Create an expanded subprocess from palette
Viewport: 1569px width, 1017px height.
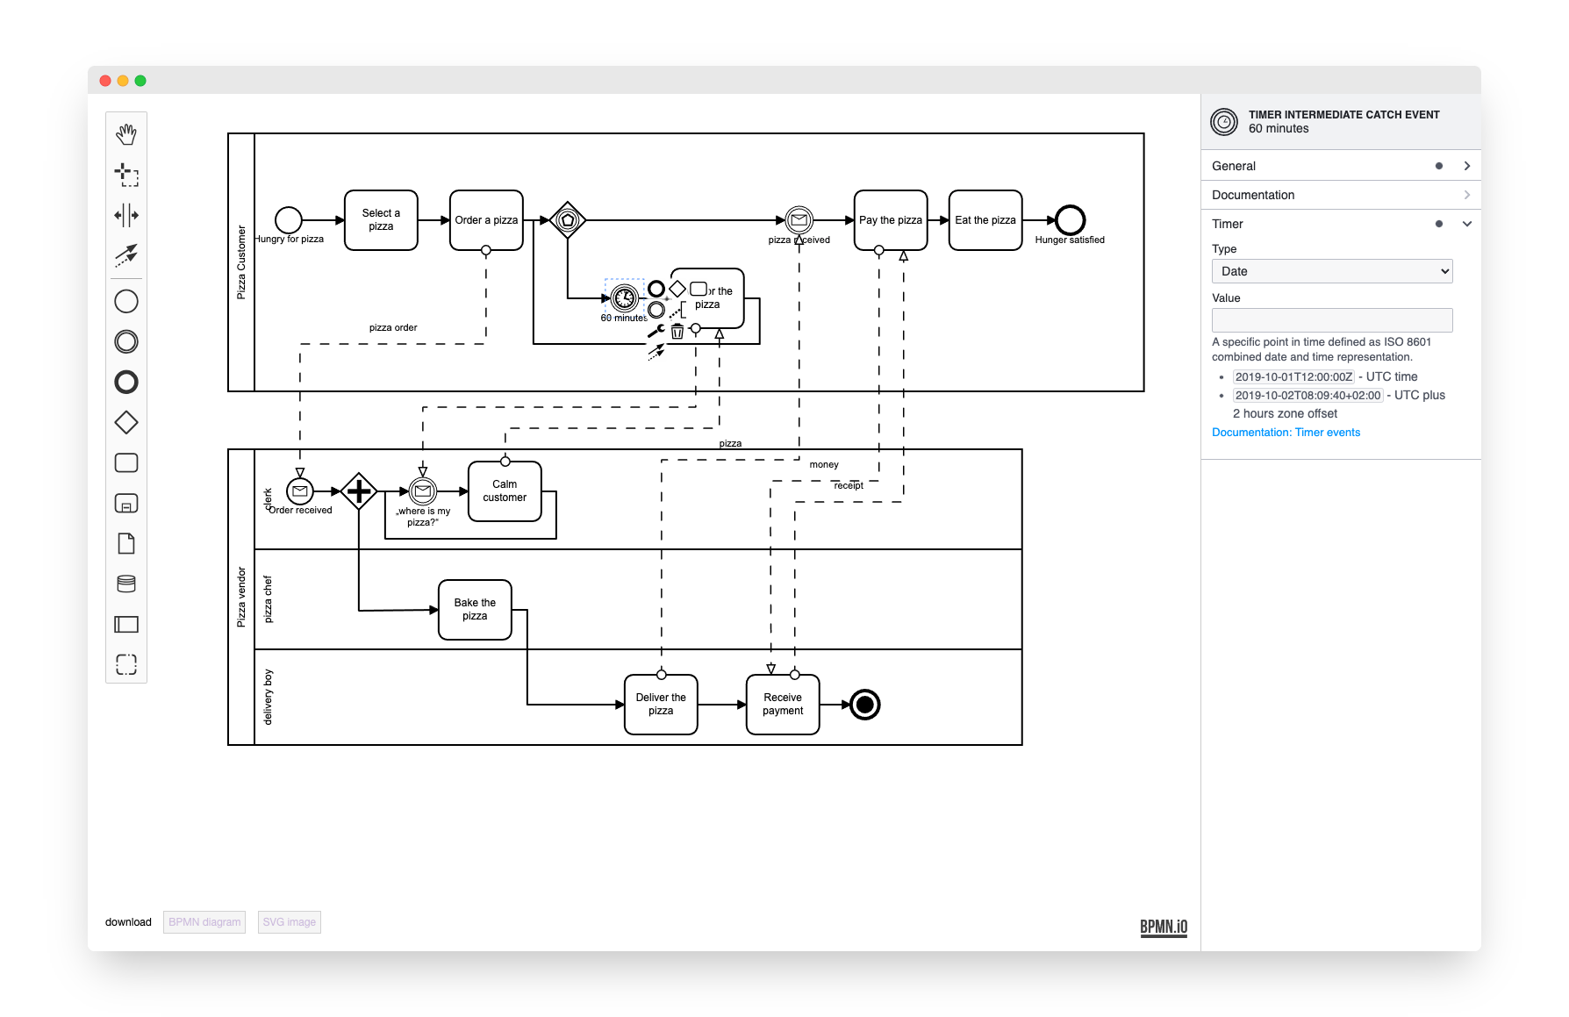click(126, 504)
